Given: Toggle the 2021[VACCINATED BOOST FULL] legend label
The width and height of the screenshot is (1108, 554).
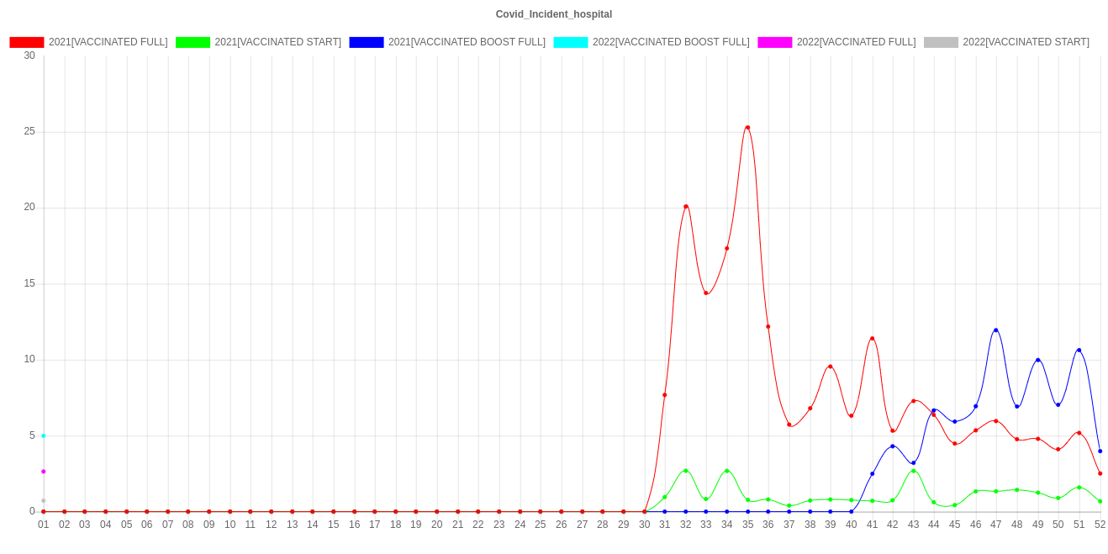Looking at the screenshot, I should point(467,42).
